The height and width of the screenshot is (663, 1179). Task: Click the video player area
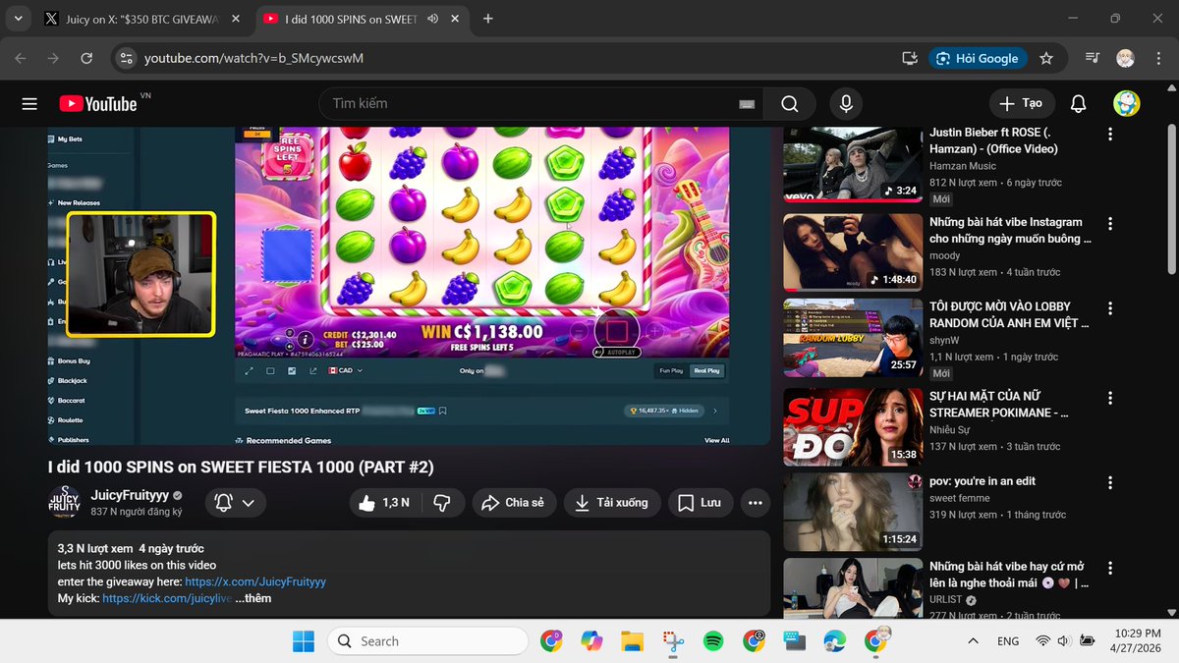[x=409, y=286]
